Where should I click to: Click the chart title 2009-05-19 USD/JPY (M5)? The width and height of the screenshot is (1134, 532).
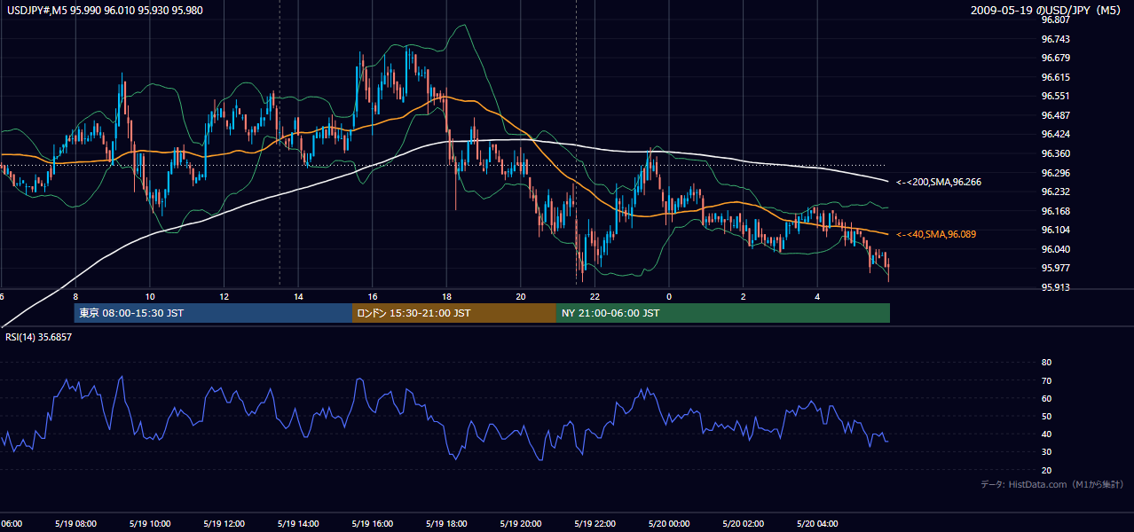(1047, 11)
